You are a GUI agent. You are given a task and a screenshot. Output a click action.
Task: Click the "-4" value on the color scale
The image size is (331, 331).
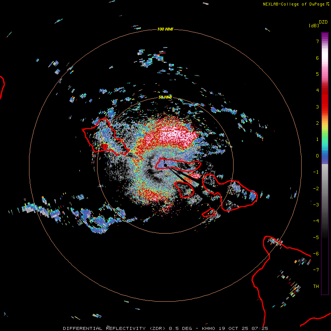316,221
